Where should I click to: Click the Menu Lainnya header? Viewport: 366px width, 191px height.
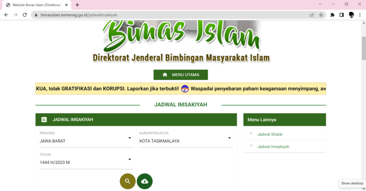point(285,119)
